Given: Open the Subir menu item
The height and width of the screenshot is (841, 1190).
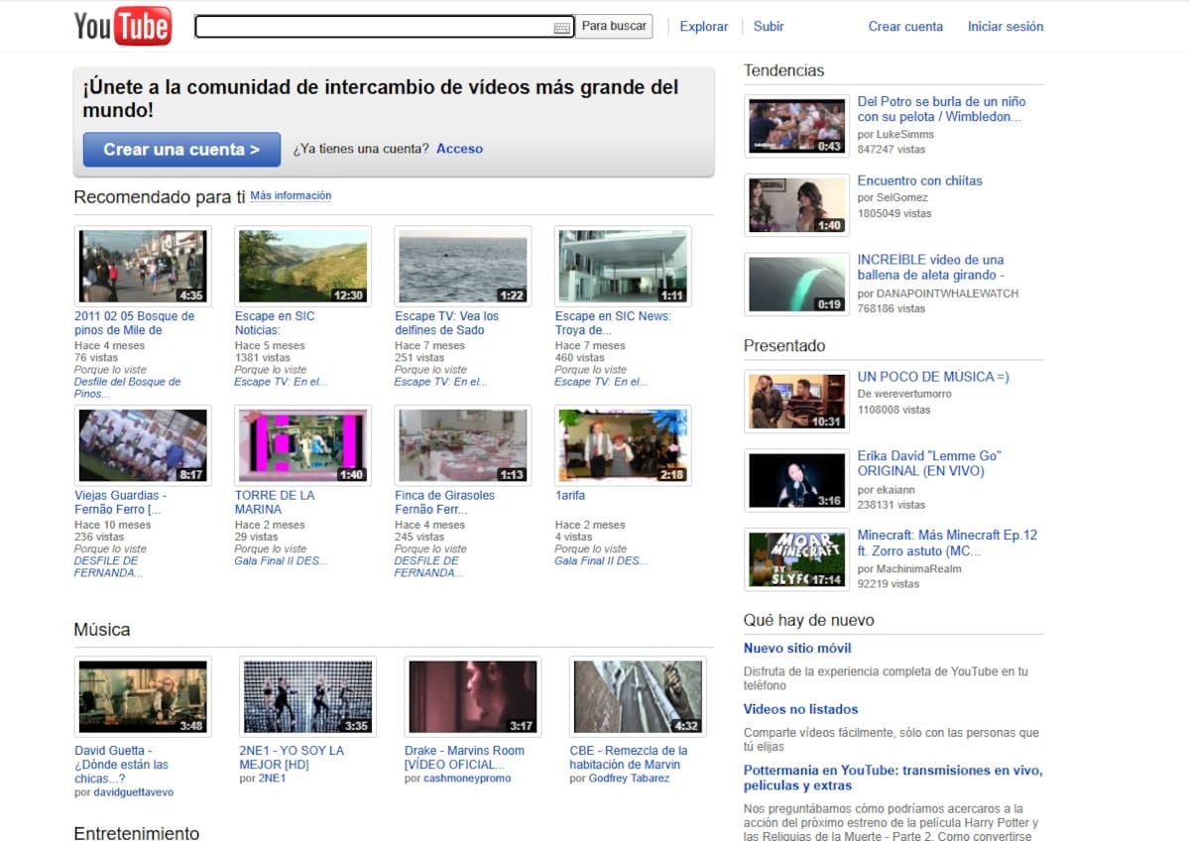Looking at the screenshot, I should click(x=769, y=27).
